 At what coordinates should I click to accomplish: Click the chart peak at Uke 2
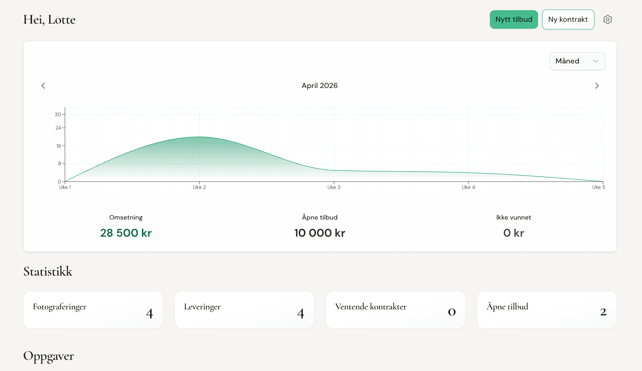point(199,137)
